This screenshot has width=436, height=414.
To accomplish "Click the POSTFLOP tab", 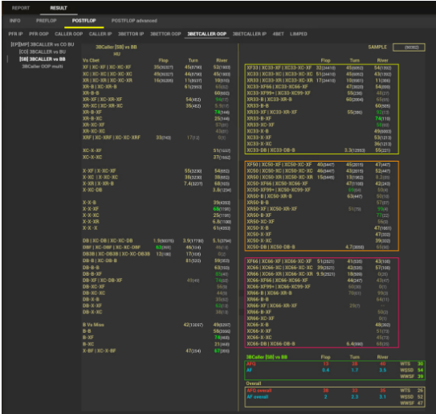I will click(x=84, y=21).
